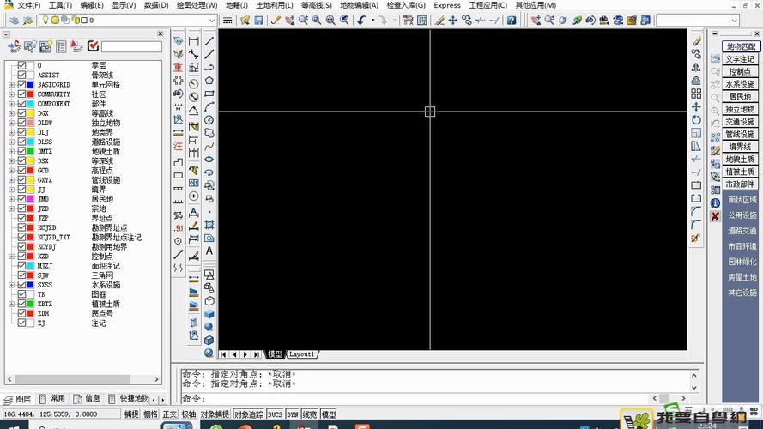Click the 居民地 button in right panel
Viewport: 763px width, 429px height.
(741, 96)
